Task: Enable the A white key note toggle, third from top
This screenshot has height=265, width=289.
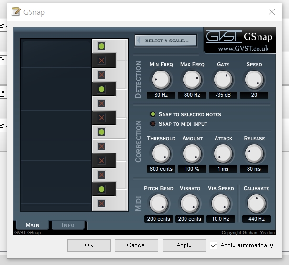Action: click(102, 75)
